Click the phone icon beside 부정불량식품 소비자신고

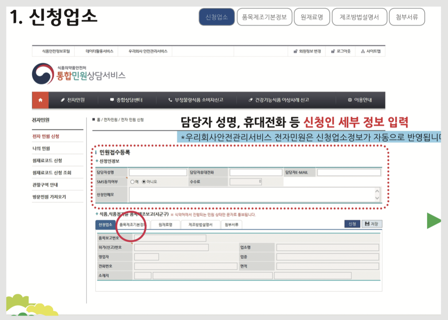coord(170,100)
